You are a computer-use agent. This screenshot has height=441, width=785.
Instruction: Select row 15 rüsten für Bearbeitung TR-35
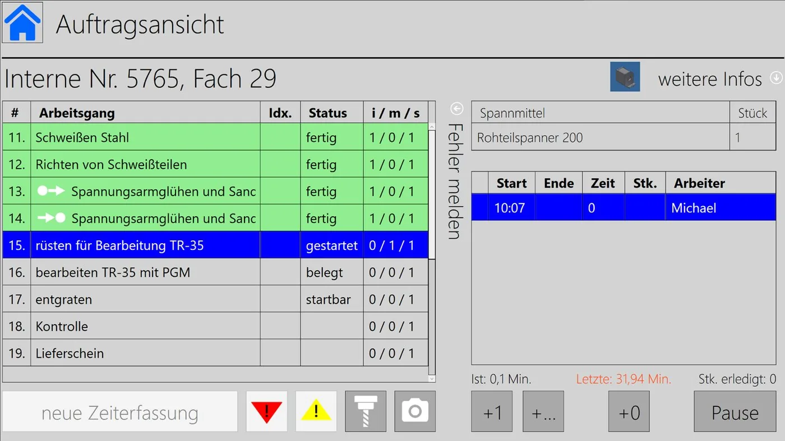(x=215, y=245)
